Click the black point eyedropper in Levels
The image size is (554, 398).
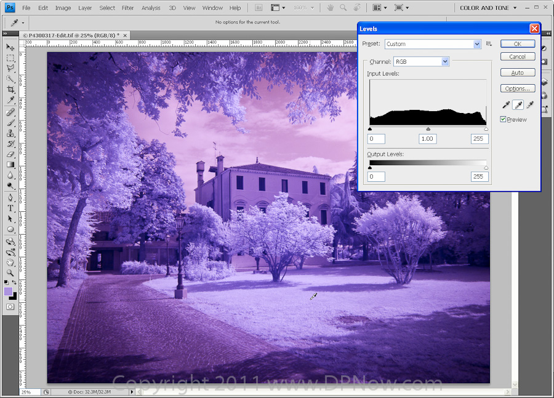(506, 105)
